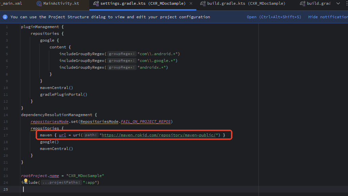The image size is (348, 196).
Task: Click rootProject on line 23
Action: [x=34, y=176]
